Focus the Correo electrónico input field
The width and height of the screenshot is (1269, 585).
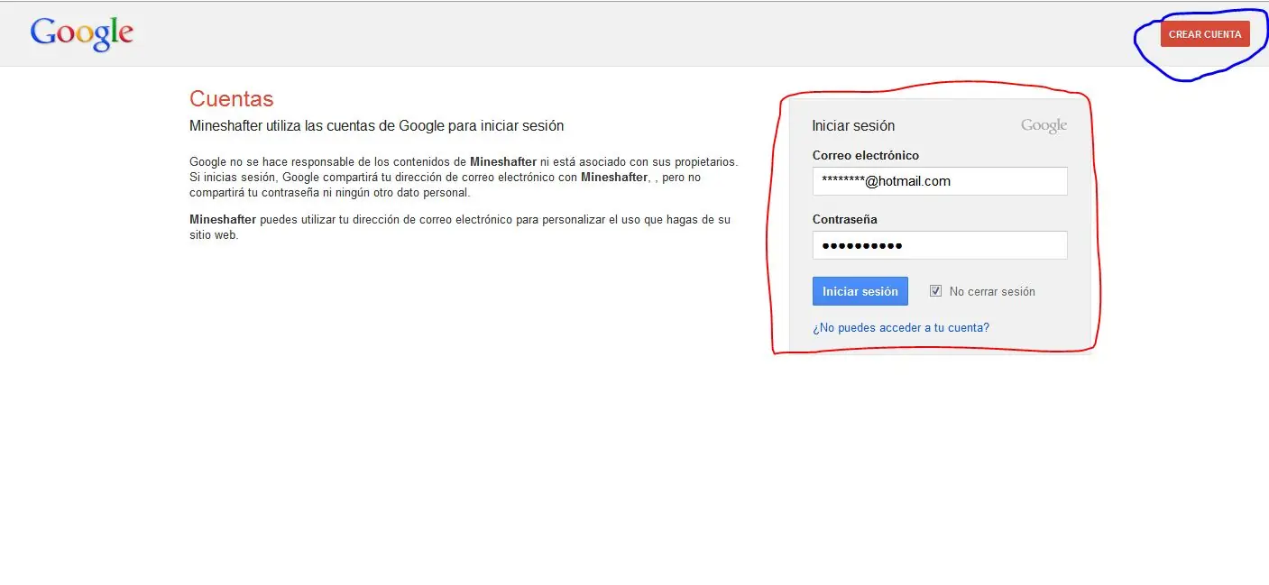(x=940, y=180)
